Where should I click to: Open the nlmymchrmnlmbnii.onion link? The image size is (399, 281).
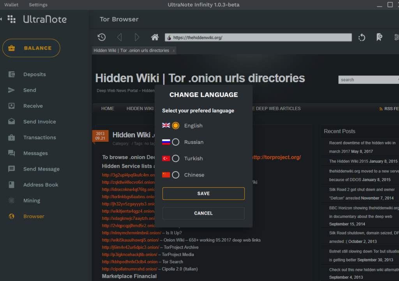(x=132, y=233)
